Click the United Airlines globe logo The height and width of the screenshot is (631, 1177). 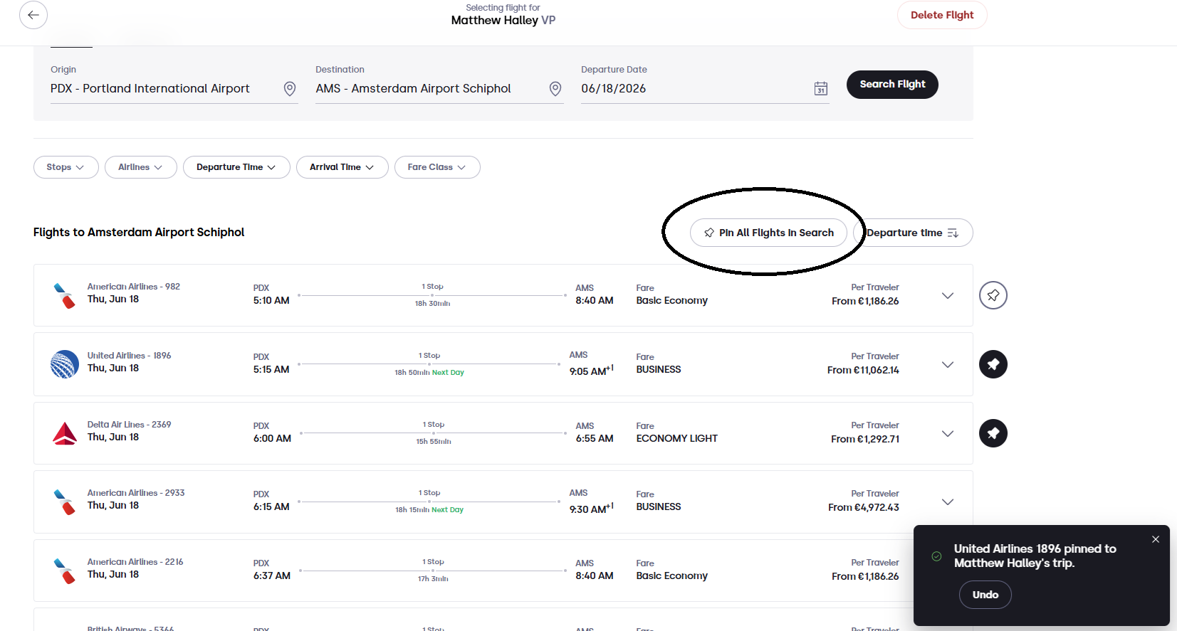[x=65, y=364]
